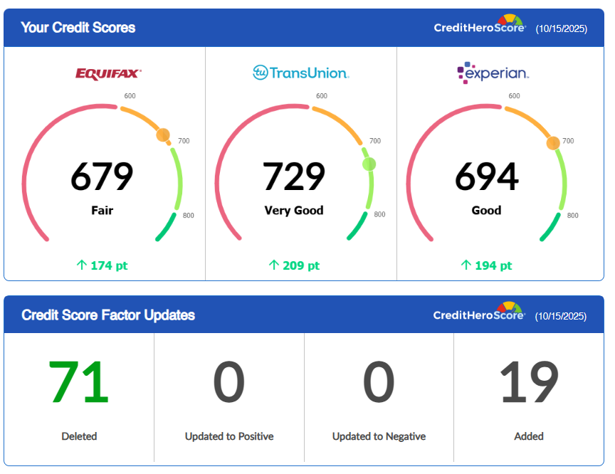This screenshot has height=474, width=615.
Task: Click the green up arrow beside 209 pt
Action: pyautogui.click(x=273, y=265)
